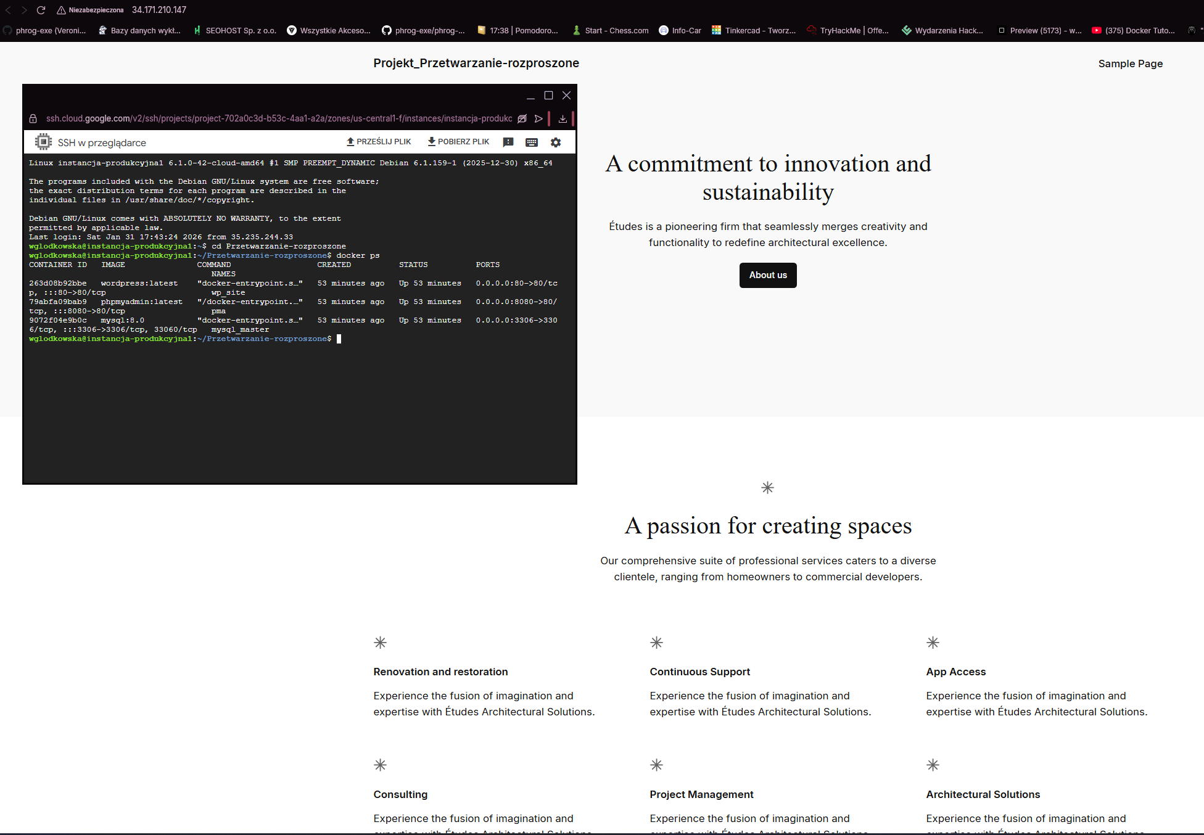Click the Niezabezpieczona security warning
The height and width of the screenshot is (835, 1204).
pos(90,10)
